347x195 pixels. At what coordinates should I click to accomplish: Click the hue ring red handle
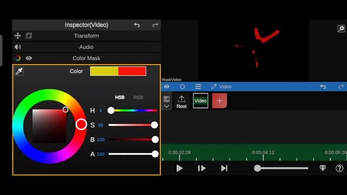point(81,124)
